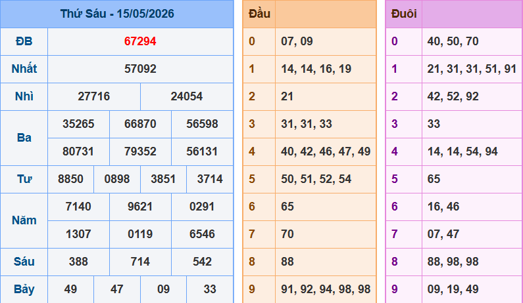This screenshot has width=523, height=303.
Task: Select Ba prize number 79352
Action: click(x=140, y=151)
